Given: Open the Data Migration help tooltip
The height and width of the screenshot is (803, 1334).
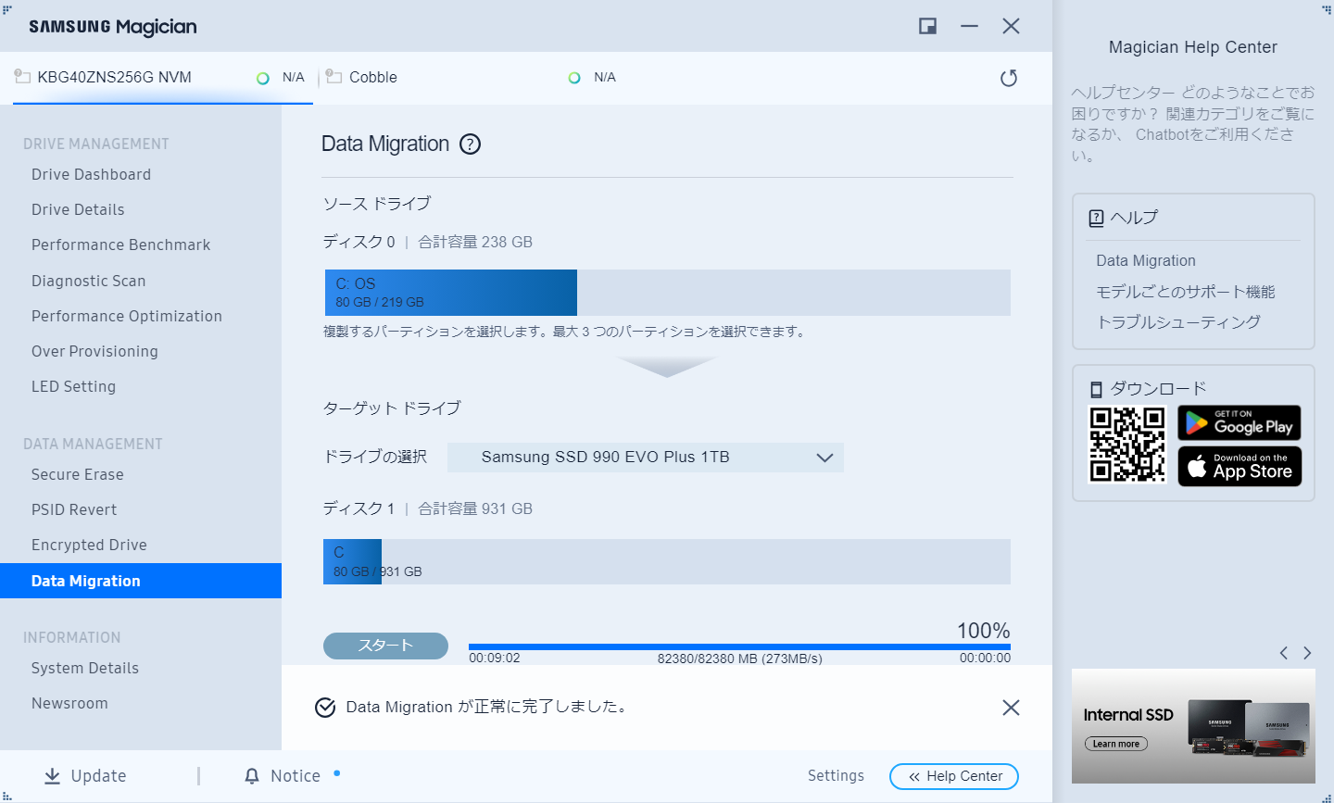Looking at the screenshot, I should [x=471, y=144].
